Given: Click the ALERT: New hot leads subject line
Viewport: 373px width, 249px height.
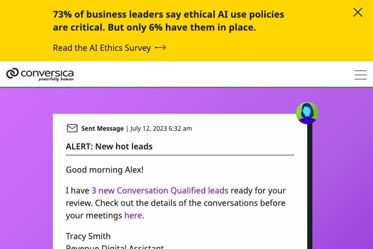Looking at the screenshot, I should tap(109, 146).
